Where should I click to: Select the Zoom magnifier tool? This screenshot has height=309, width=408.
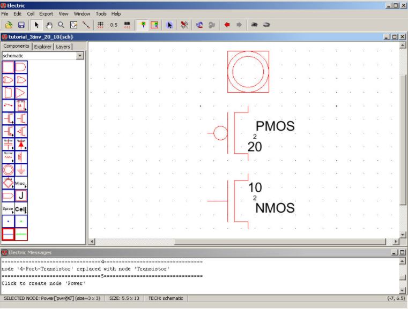tap(61, 25)
